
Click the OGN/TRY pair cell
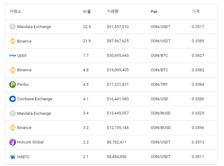click(x=159, y=85)
